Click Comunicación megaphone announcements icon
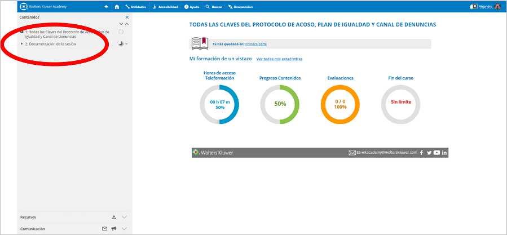The width and height of the screenshot is (507, 235). 114,229
